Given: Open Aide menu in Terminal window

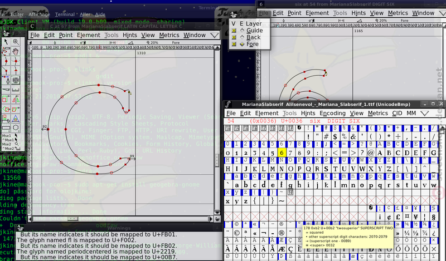Looking at the screenshot, I should 100,14.
